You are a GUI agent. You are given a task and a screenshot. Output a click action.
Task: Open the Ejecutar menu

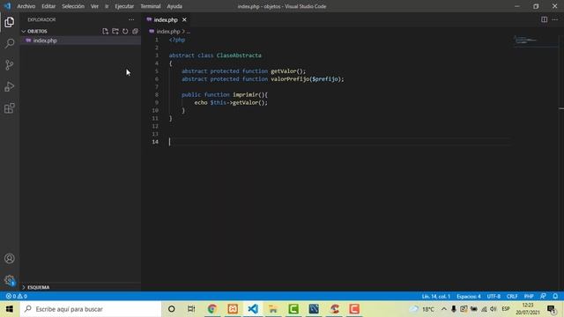pos(124,6)
